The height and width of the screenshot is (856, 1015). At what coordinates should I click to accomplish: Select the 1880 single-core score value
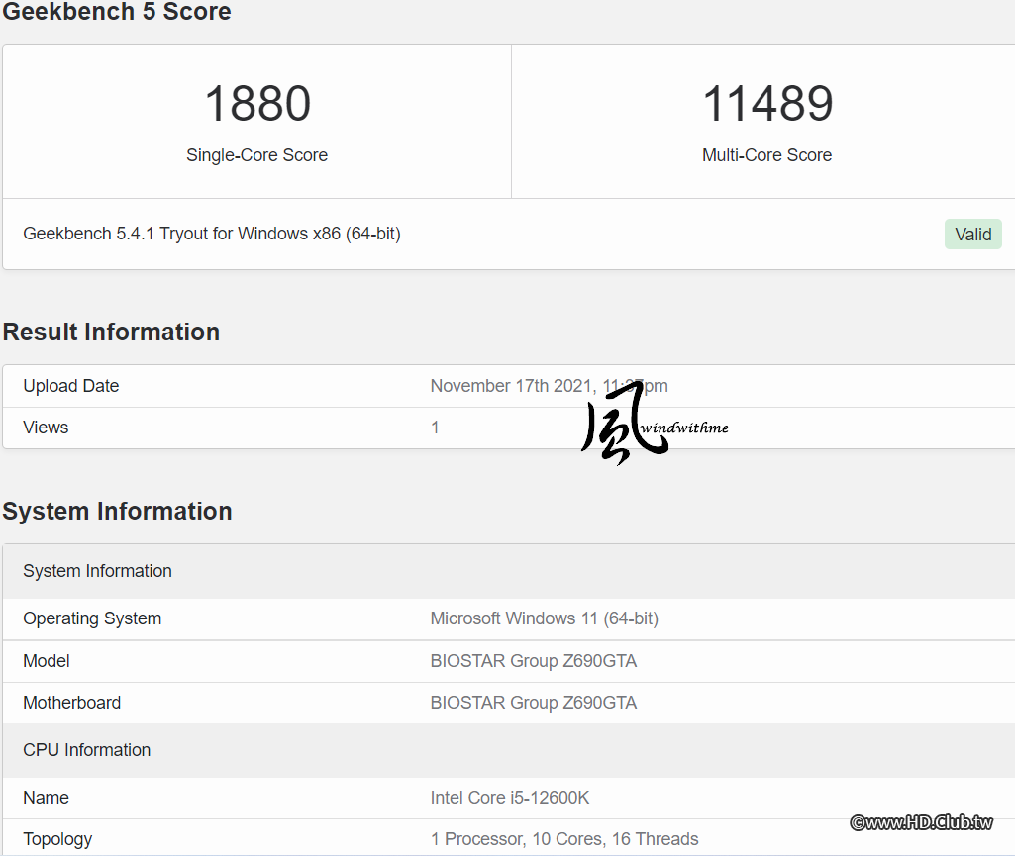coord(257,104)
